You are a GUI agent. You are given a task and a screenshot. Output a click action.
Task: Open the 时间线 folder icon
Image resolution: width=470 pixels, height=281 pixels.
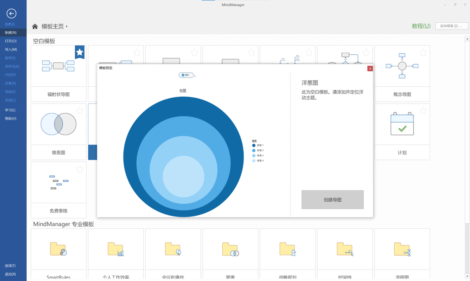(x=345, y=249)
